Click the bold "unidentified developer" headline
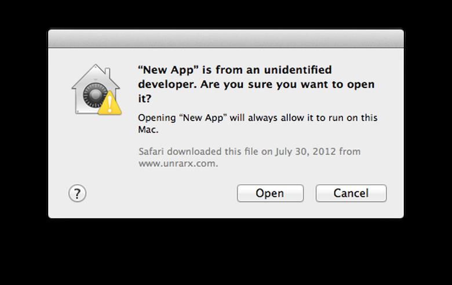Screen dimensions: 452x285 (256, 84)
